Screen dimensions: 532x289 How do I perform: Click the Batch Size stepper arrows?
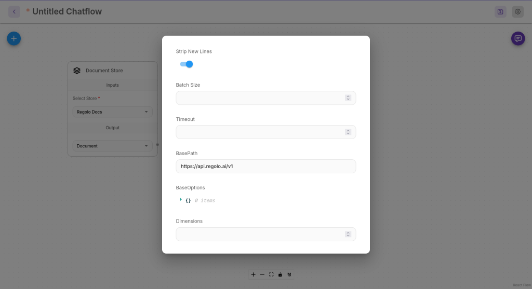(348, 98)
